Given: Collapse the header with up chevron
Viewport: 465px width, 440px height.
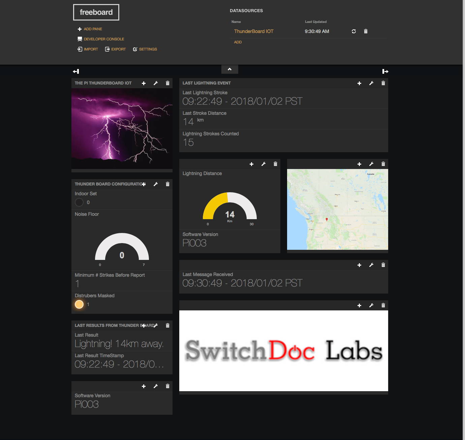Looking at the screenshot, I should pos(230,69).
